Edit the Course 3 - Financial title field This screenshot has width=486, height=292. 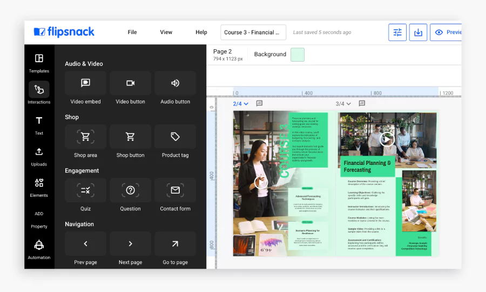(x=253, y=32)
